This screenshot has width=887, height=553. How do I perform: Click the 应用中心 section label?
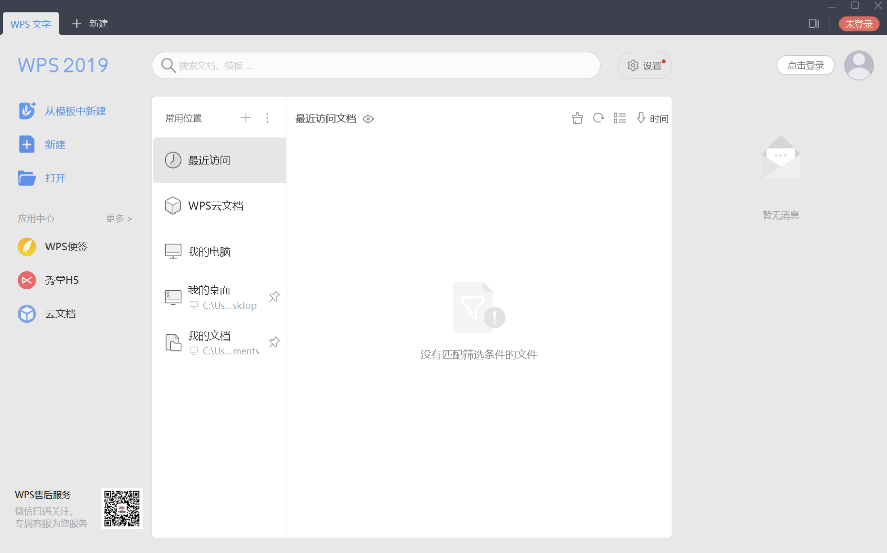(x=36, y=218)
